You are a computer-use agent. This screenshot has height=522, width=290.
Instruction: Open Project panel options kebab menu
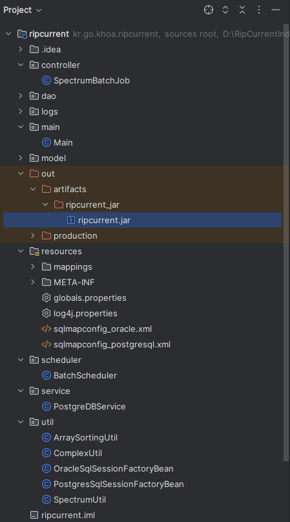tap(259, 10)
